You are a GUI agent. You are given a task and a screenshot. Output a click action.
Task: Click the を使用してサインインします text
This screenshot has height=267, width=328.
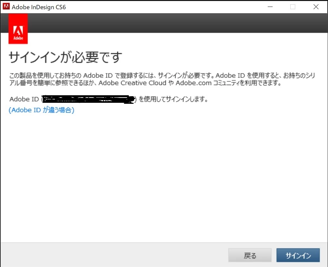(x=173, y=99)
